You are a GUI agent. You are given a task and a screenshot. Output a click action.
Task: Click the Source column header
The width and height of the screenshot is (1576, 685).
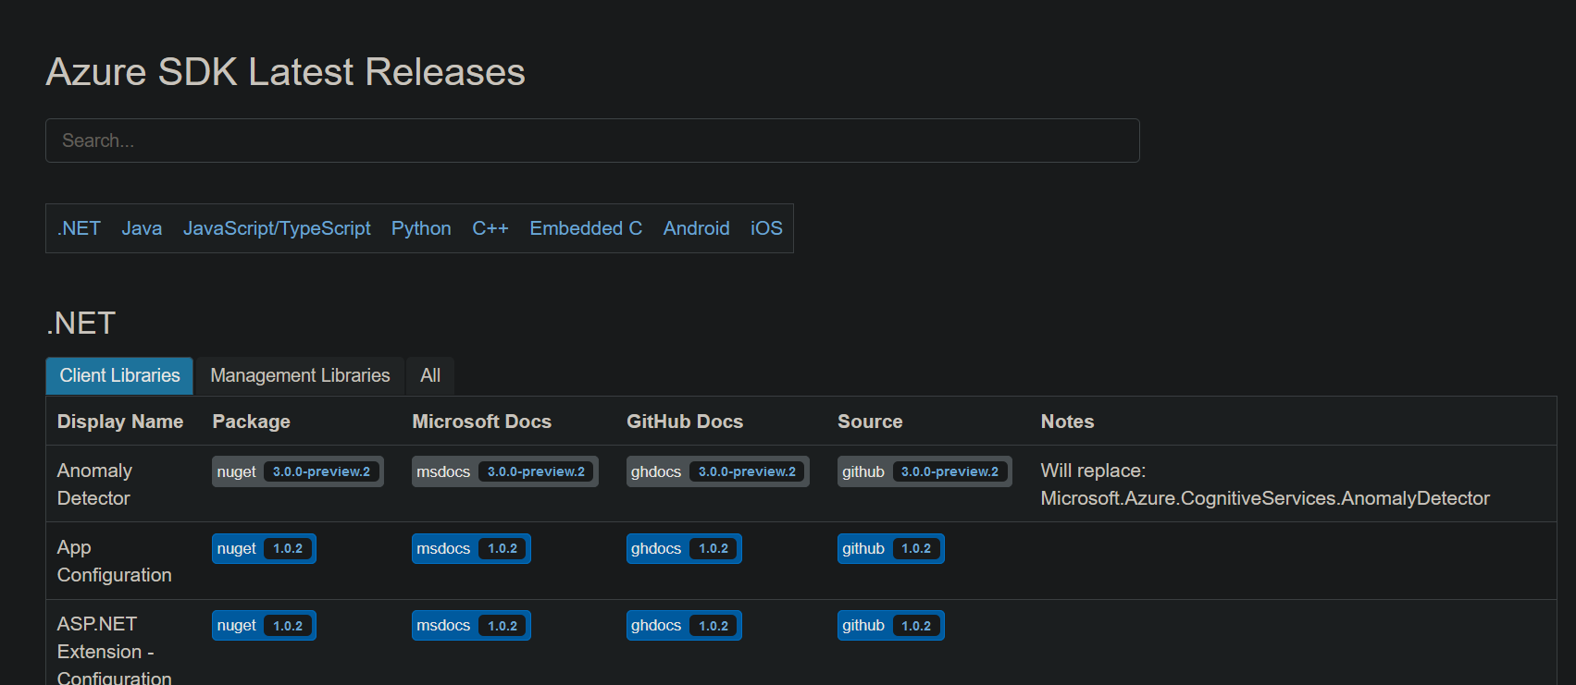click(x=870, y=422)
